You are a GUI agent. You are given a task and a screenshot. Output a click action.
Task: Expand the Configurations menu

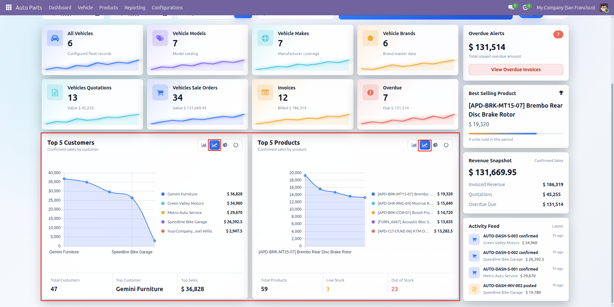(167, 8)
